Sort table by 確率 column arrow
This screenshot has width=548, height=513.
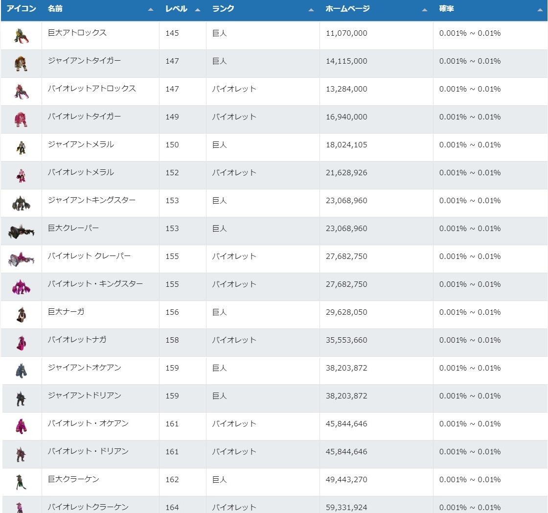click(540, 10)
